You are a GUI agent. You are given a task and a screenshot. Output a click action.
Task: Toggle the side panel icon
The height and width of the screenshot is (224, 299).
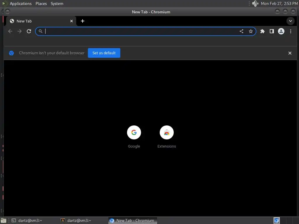coord(272,31)
